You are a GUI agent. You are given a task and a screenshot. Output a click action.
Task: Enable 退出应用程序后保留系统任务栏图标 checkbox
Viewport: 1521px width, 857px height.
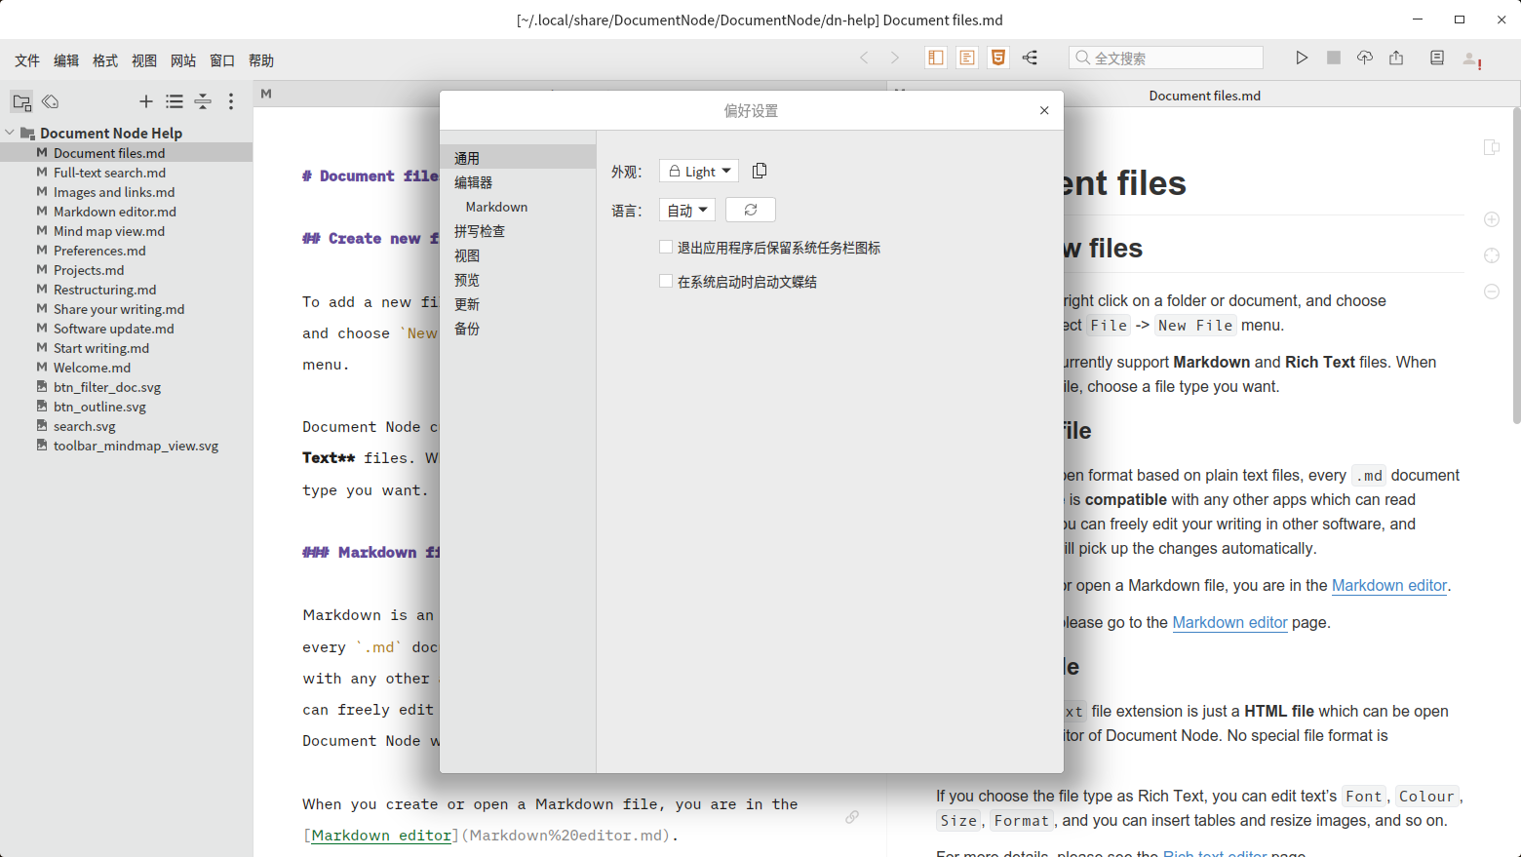coord(666,248)
